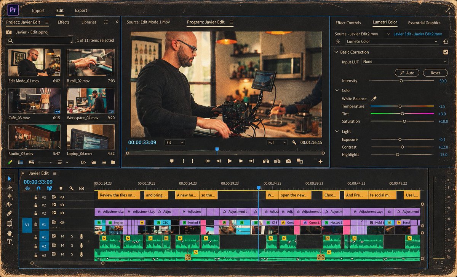Select the Type tool
This screenshot has height=277, width=457.
coord(10,242)
